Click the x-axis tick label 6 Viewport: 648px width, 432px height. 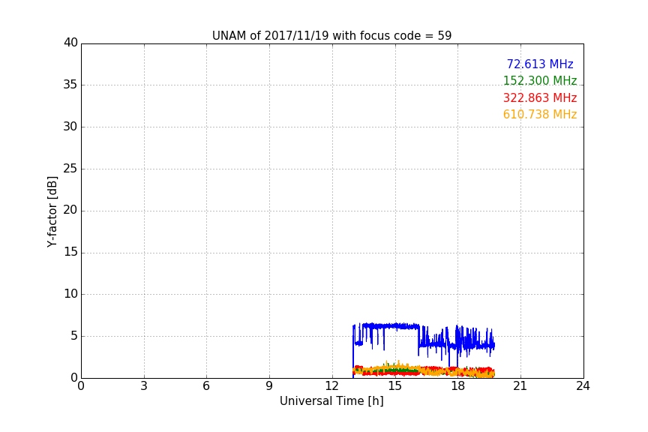(x=206, y=386)
